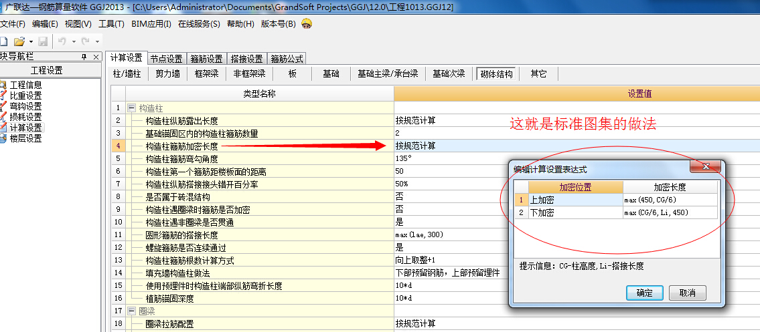Click the 按规范计算 value of 构造柱箍筋加密长度
The height and width of the screenshot is (332, 760).
click(x=415, y=146)
